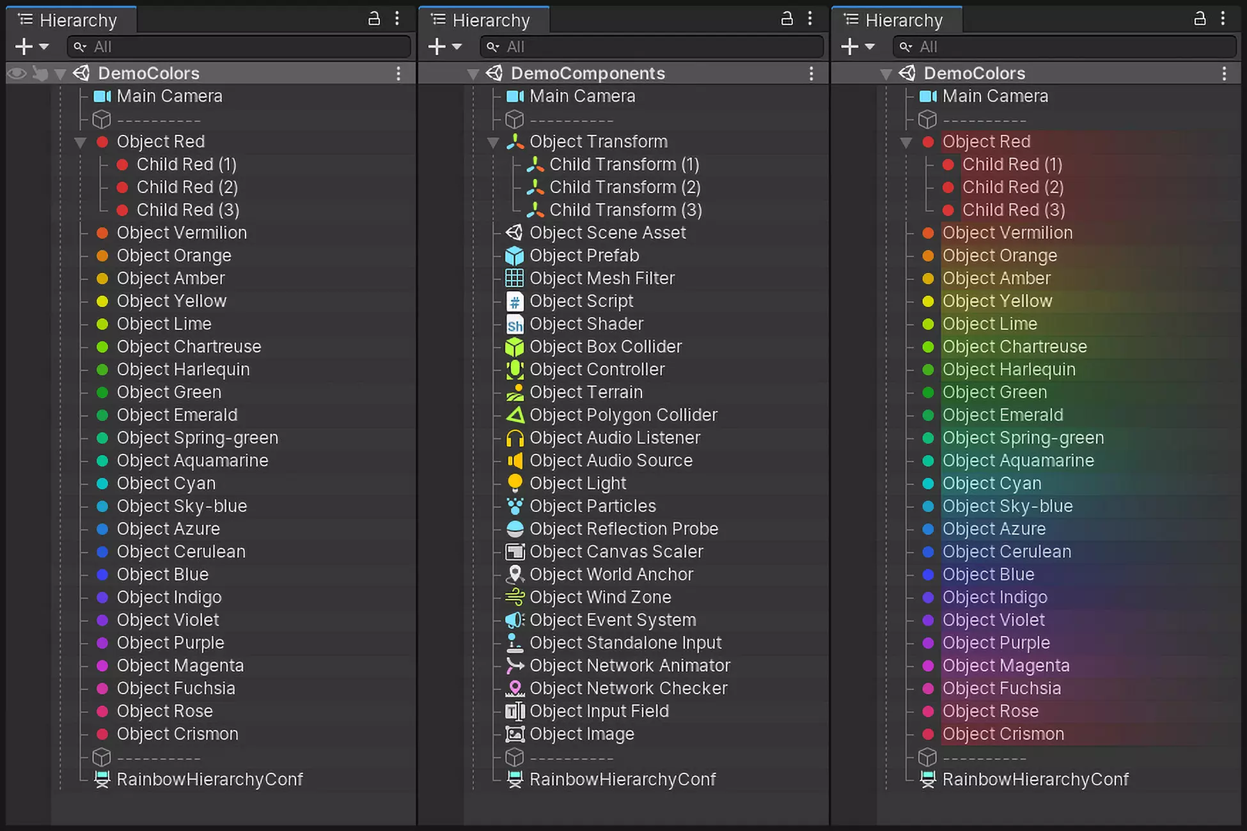Select Object Network Checker item

628,688
